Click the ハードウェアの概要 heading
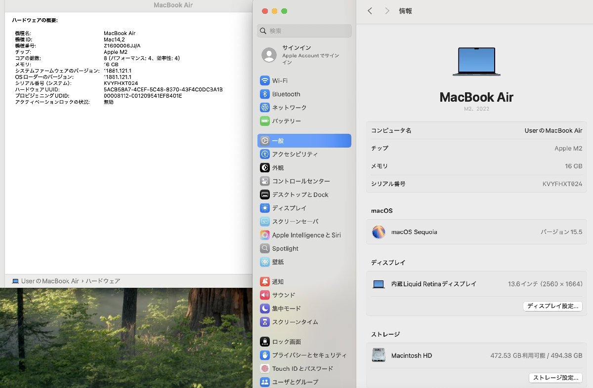The image size is (593, 388). coord(35,20)
